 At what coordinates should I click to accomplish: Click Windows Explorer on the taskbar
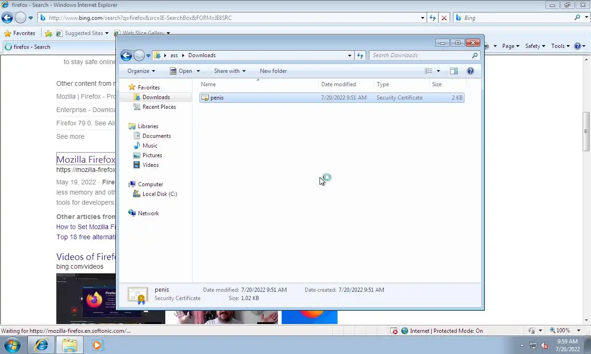70,345
